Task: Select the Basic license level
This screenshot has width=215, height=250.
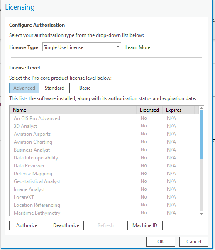Action: pyautogui.click(x=85, y=88)
